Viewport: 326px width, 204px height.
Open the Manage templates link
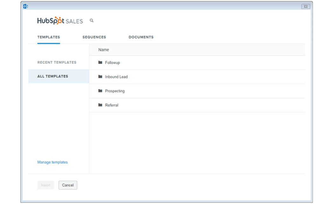tap(53, 162)
